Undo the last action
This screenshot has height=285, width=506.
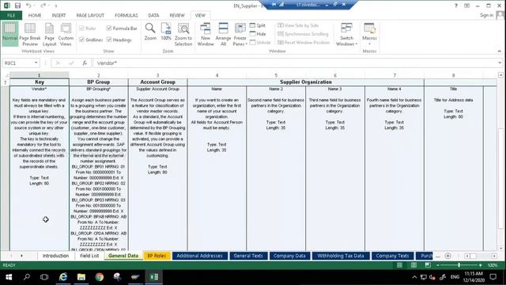(x=28, y=6)
